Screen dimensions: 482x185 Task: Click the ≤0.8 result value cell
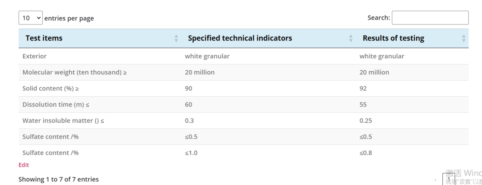click(366, 153)
